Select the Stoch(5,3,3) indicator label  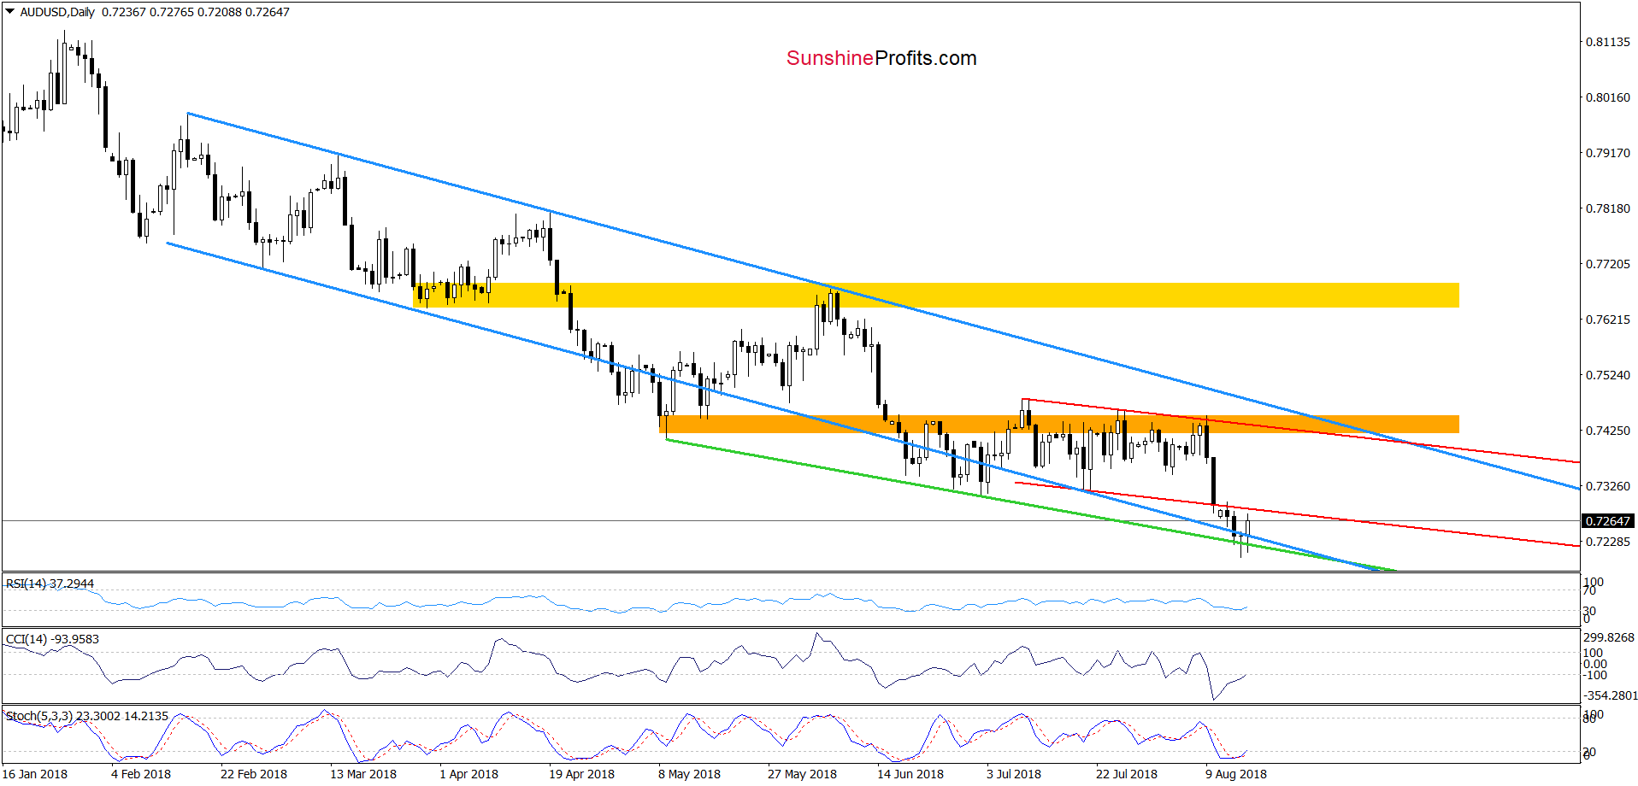[87, 716]
